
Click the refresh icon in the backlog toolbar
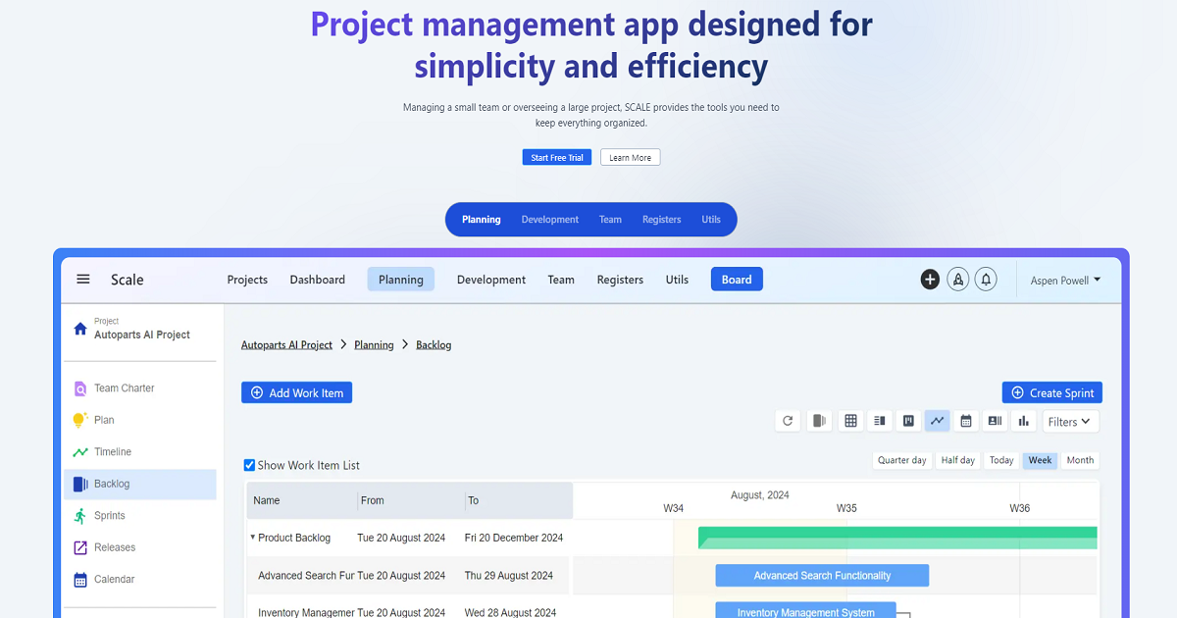788,421
